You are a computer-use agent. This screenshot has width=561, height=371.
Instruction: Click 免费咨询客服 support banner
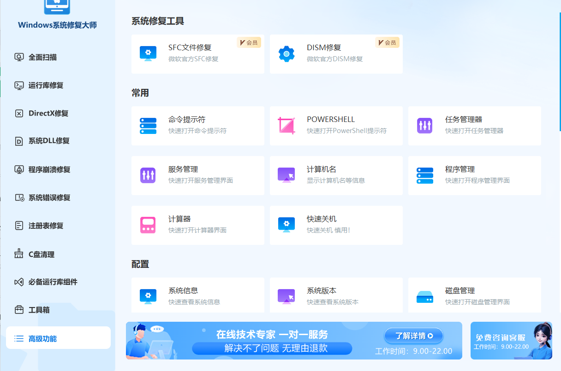(511, 341)
